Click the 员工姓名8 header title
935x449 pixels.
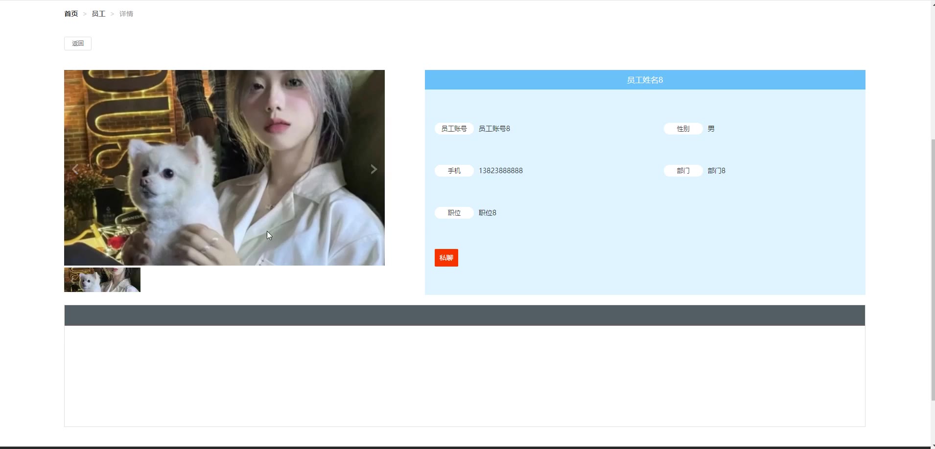coord(645,80)
